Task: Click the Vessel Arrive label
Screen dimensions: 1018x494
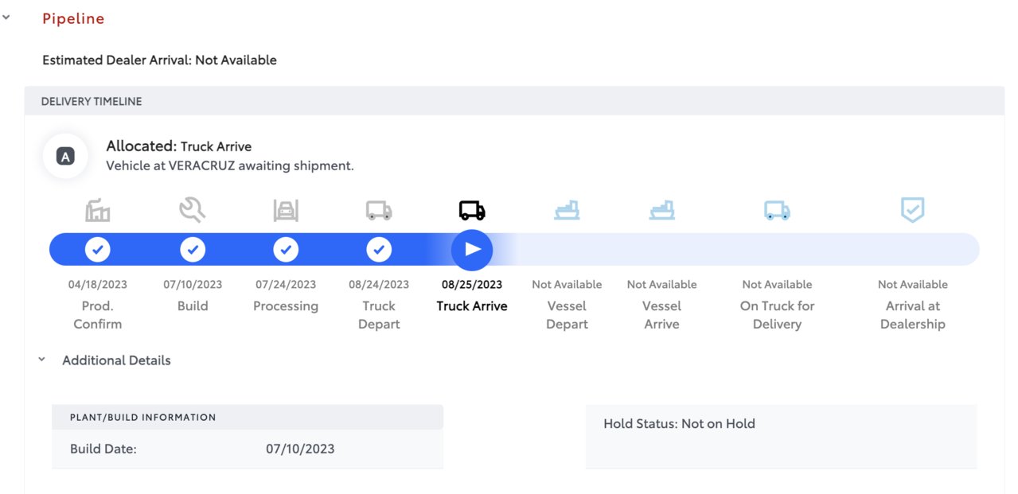Action: pos(661,315)
